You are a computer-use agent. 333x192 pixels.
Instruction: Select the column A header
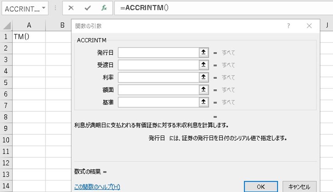tap(29, 25)
